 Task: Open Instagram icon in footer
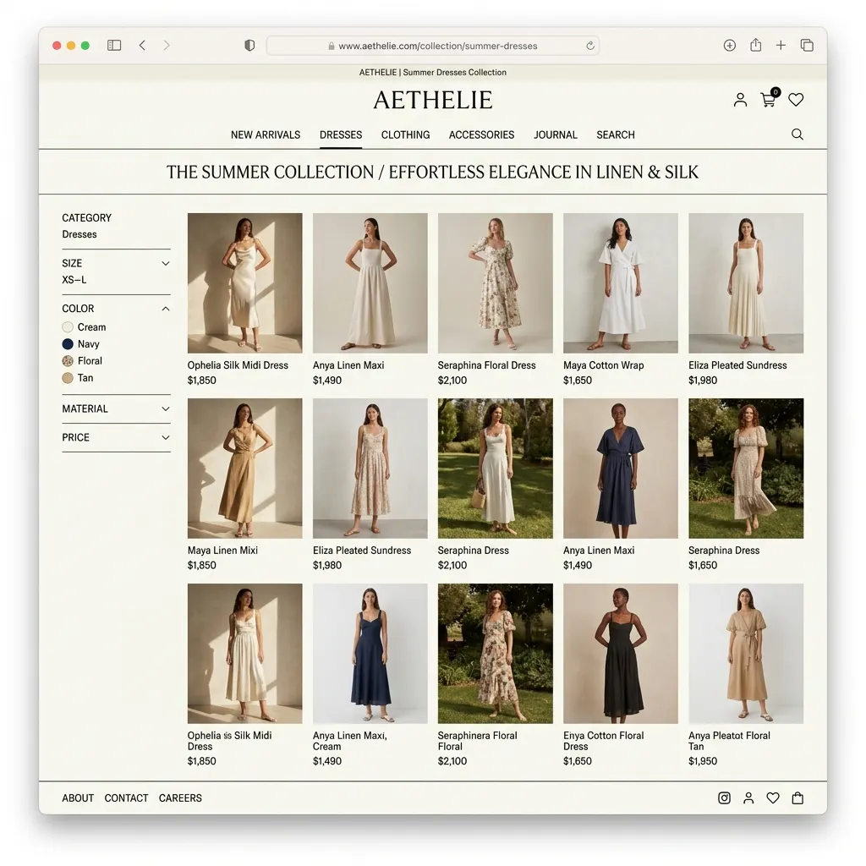click(724, 798)
